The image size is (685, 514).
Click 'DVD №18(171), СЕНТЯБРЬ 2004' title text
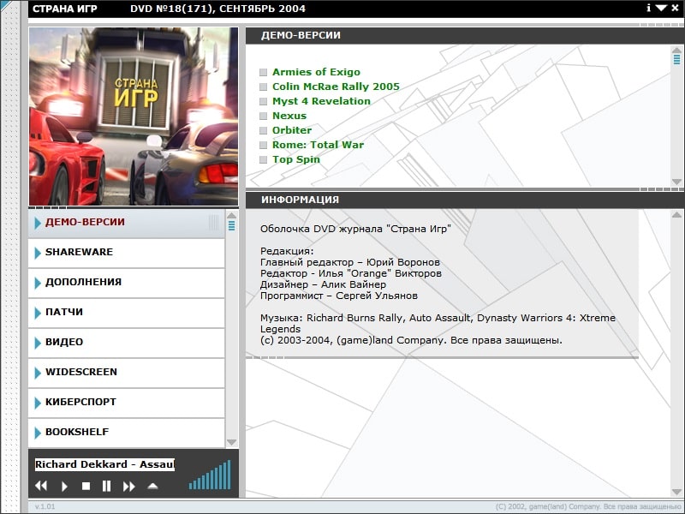[217, 9]
